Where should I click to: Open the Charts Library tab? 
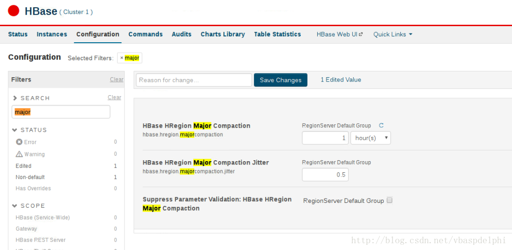click(x=222, y=34)
